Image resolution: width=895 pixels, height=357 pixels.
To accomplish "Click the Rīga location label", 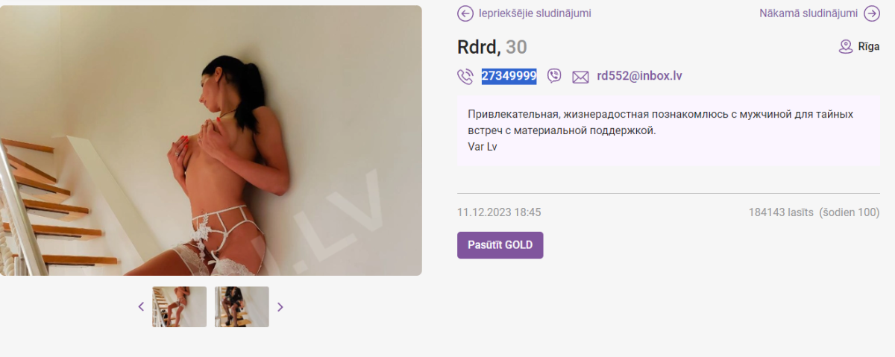I will 869,47.
